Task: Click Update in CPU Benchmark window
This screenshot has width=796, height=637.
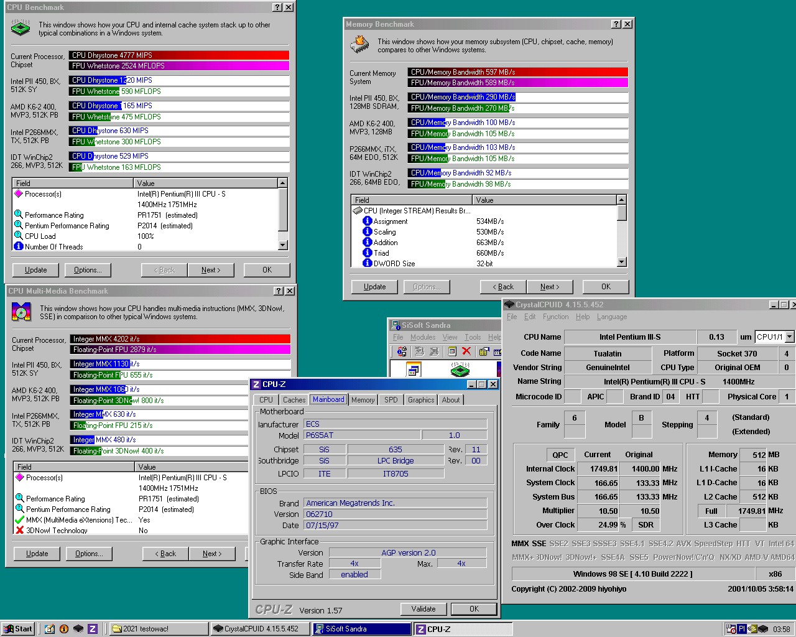Action: coord(36,270)
